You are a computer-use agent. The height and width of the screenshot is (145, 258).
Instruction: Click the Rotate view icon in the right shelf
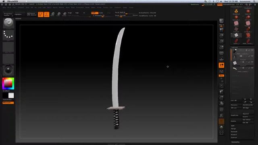coord(221,104)
